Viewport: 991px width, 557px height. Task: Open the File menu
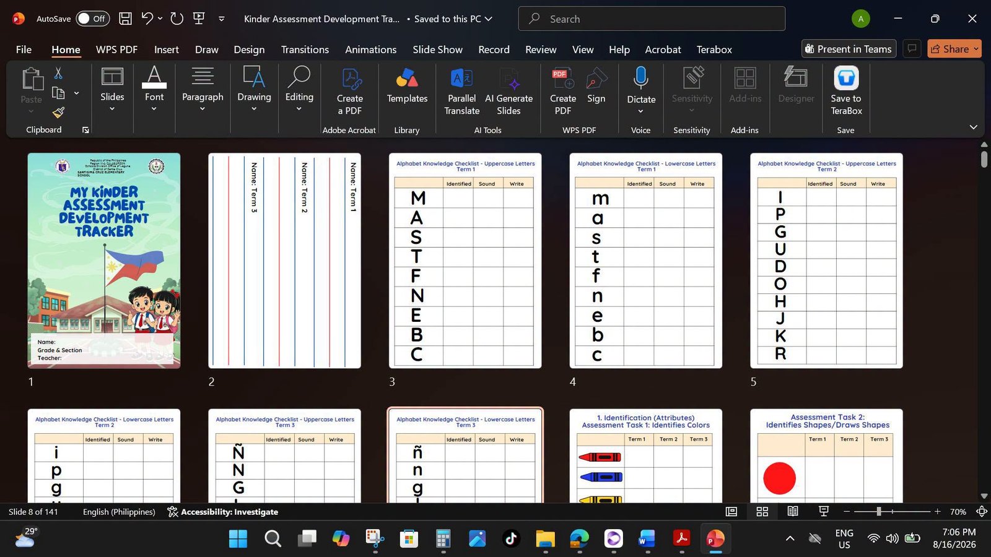[24, 50]
